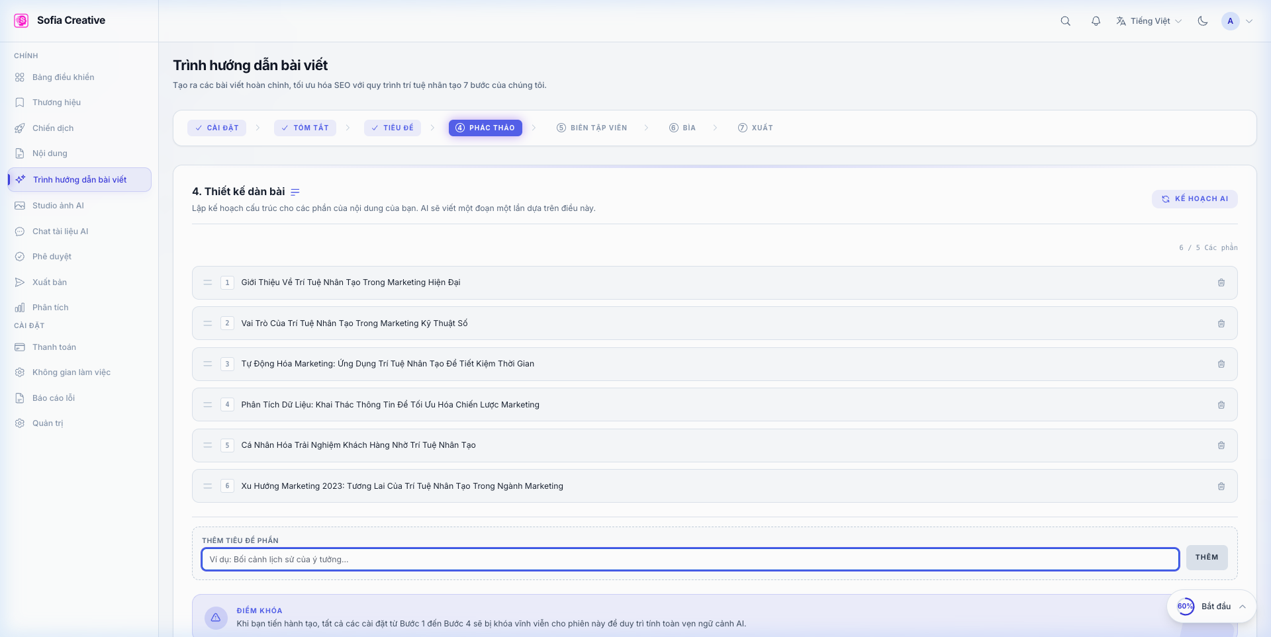This screenshot has height=637, width=1271.
Task: Click the 60% progress ring
Action: [1185, 607]
